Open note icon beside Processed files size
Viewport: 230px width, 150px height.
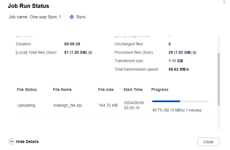(x=194, y=53)
